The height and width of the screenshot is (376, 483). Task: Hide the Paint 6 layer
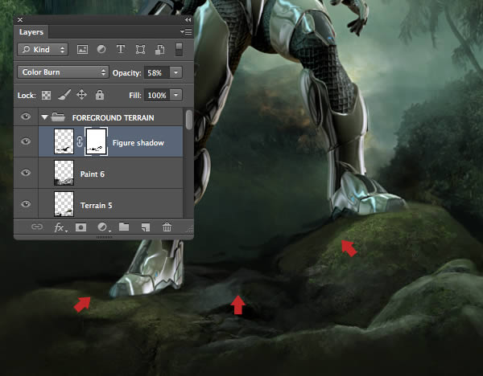pyautogui.click(x=26, y=173)
